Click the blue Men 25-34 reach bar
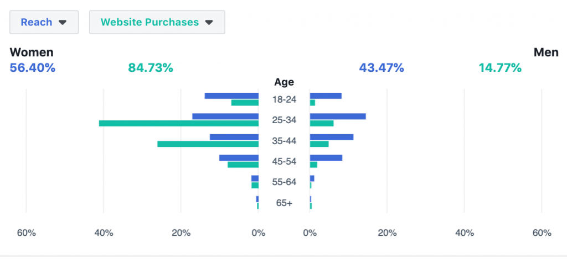 coord(338,117)
